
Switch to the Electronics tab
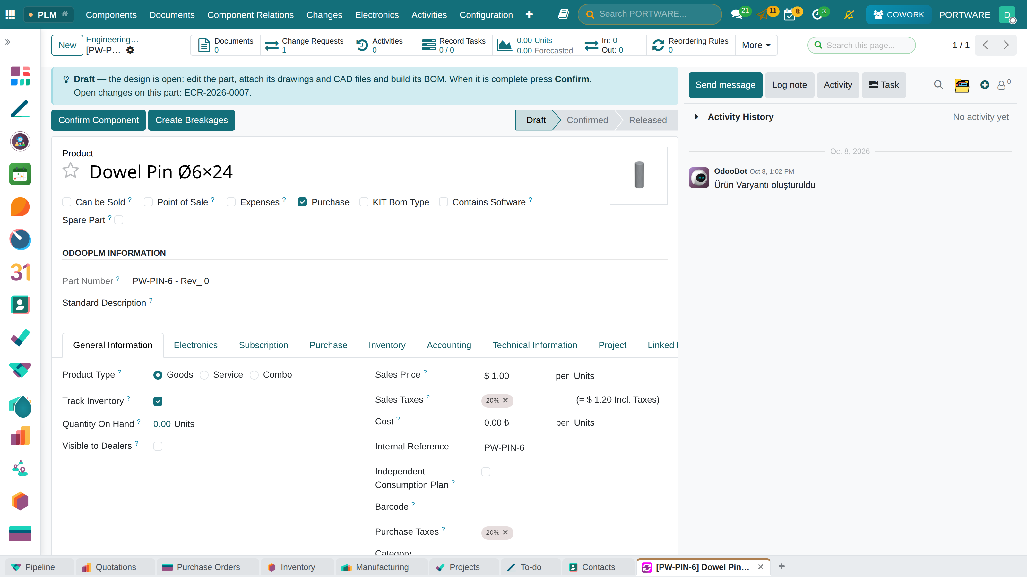(x=195, y=345)
